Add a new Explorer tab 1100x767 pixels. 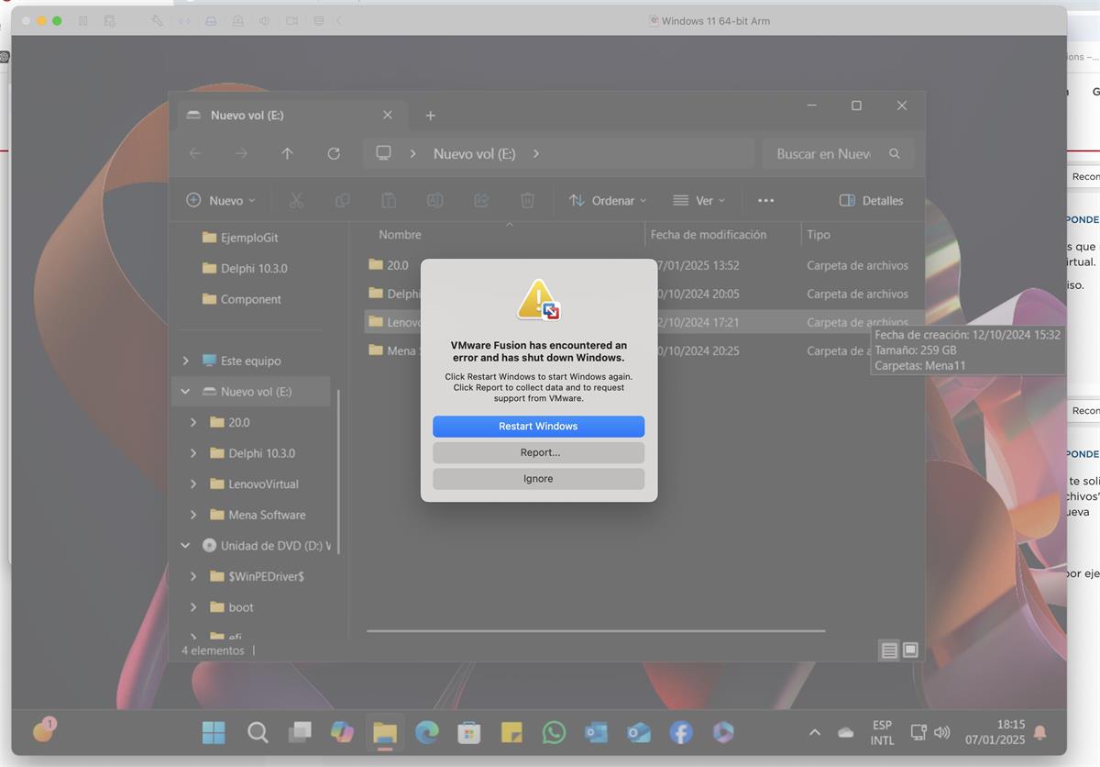pyautogui.click(x=430, y=115)
